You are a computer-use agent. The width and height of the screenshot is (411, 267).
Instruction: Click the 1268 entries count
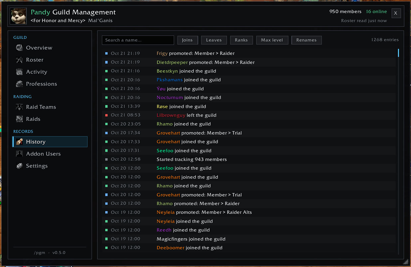tap(385, 40)
